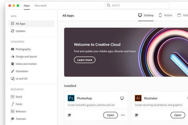Image resolution: width=188 pixels, height=125 pixels.
Task: Expand Photoshop's three-dot more options menu
Action: [x=123, y=115]
